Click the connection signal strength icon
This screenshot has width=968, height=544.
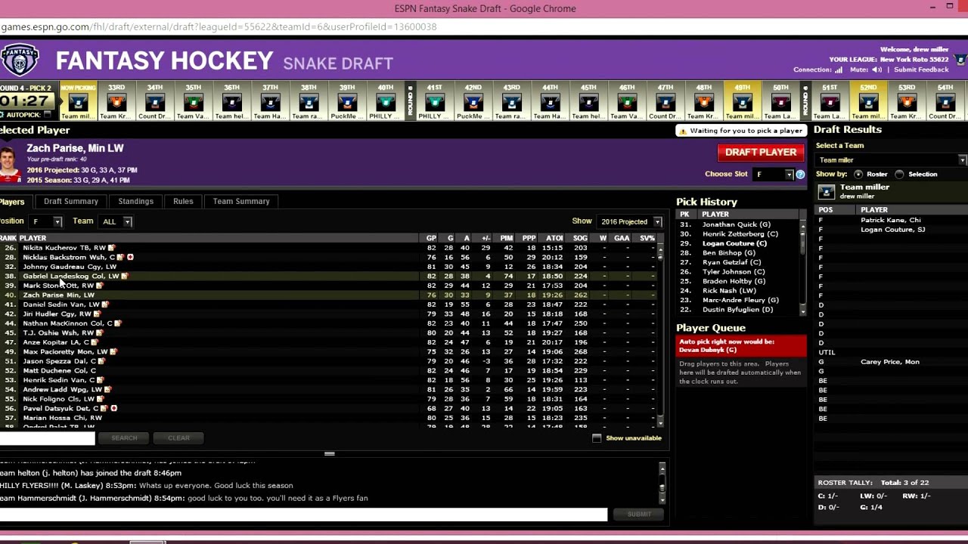pyautogui.click(x=839, y=70)
